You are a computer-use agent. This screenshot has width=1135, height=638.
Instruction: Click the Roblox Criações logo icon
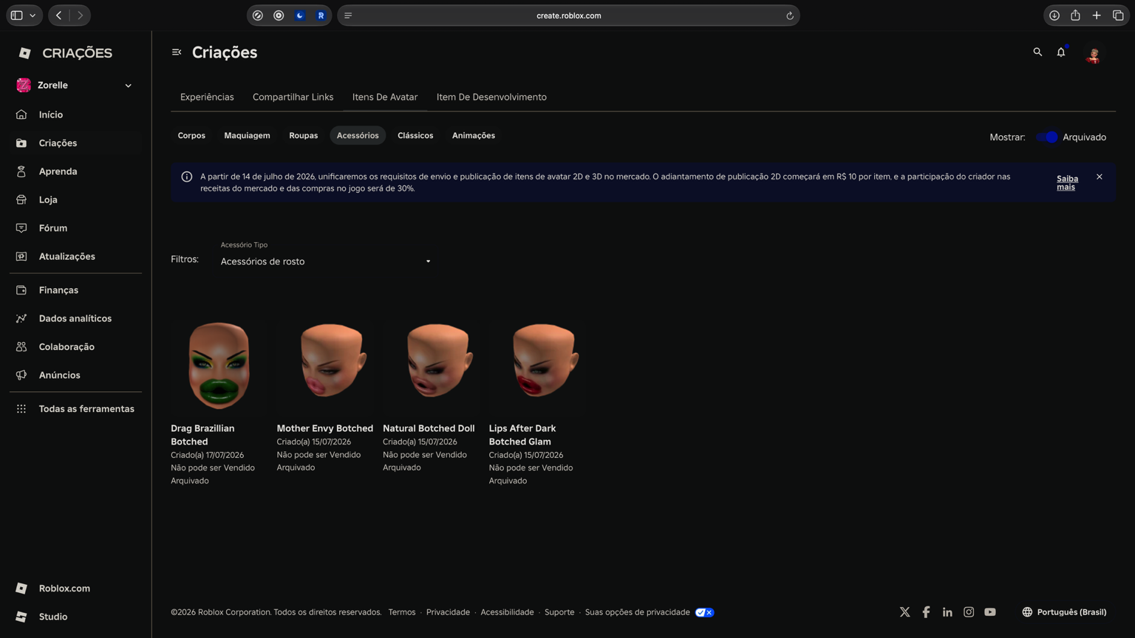pyautogui.click(x=24, y=53)
